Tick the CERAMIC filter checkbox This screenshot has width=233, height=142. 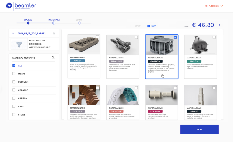14,90
